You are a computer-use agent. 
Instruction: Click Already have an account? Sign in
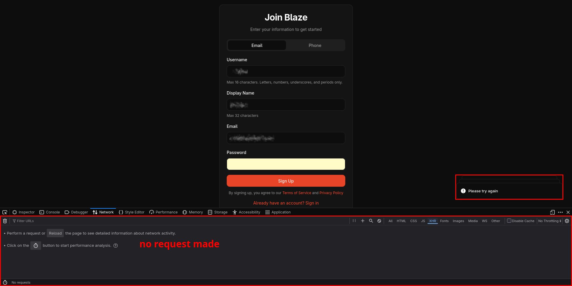[x=286, y=203]
